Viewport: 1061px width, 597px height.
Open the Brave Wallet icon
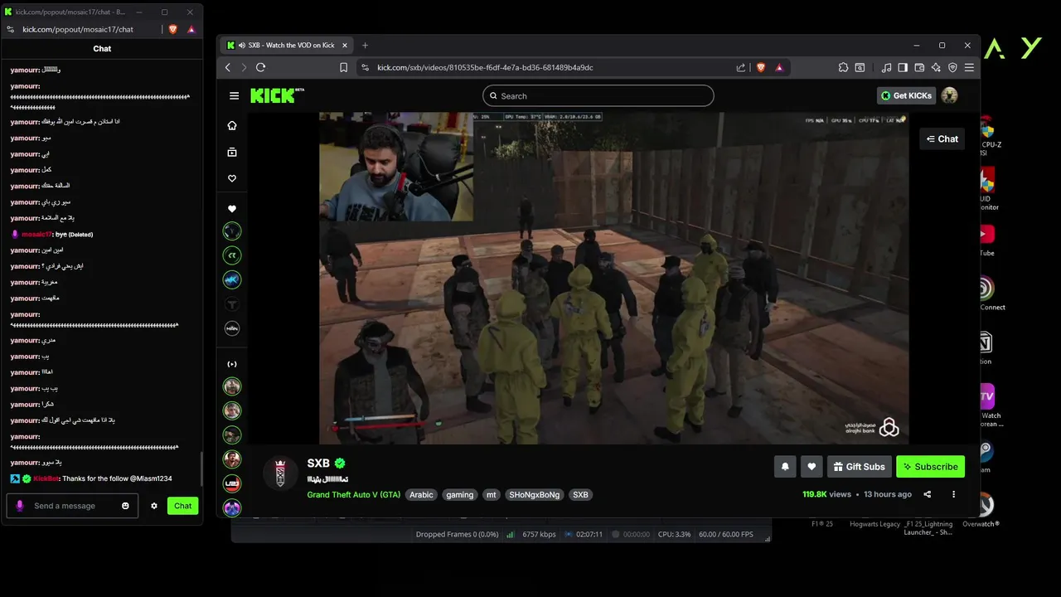click(919, 68)
